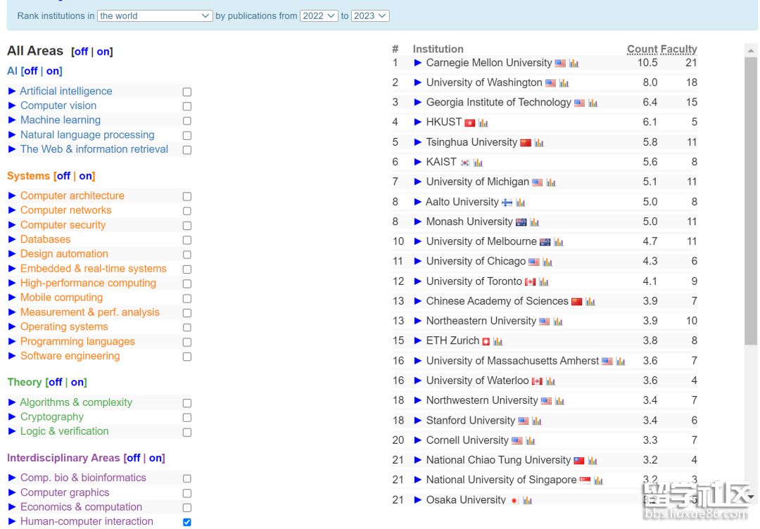The image size is (760, 529).
Task: Open the Logic & verification area link
Action: click(65, 432)
